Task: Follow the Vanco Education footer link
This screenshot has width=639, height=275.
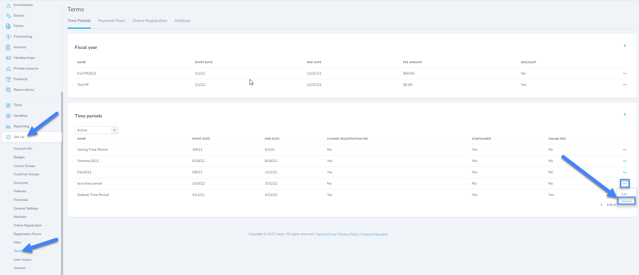Action: tap(375, 234)
